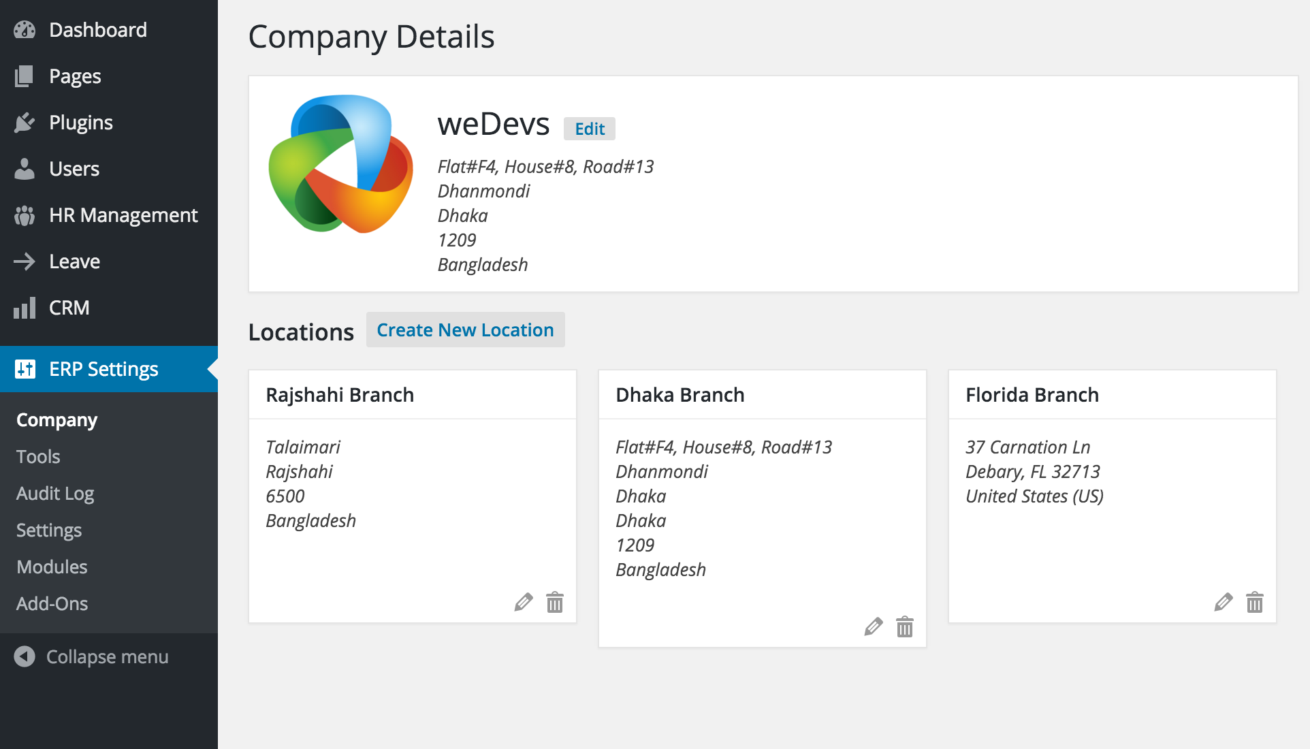Click the Company Details heading
The width and height of the screenshot is (1310, 749).
pyautogui.click(x=371, y=37)
